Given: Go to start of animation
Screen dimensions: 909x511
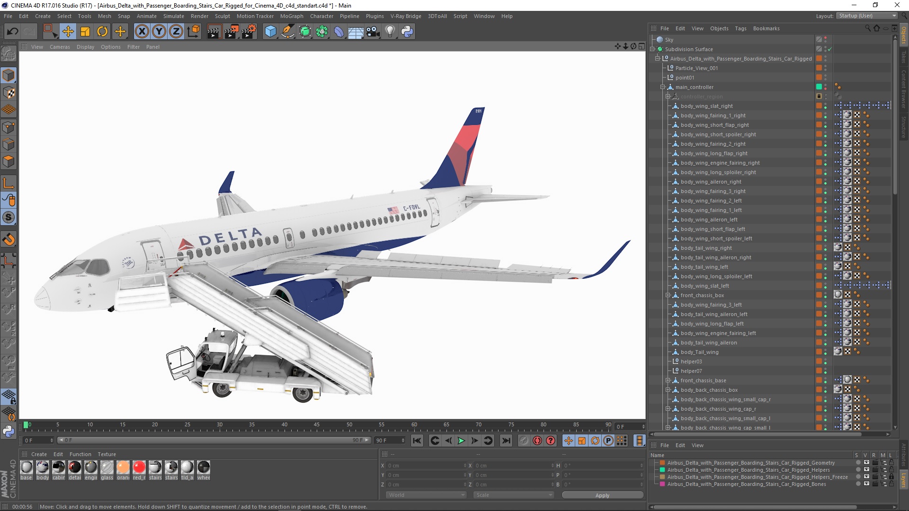Looking at the screenshot, I should pos(417,441).
